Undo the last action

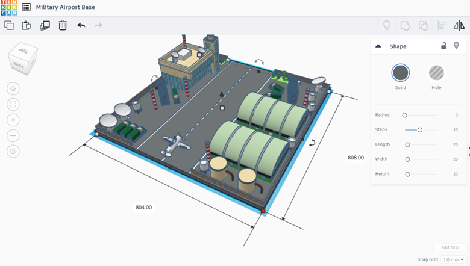(81, 25)
